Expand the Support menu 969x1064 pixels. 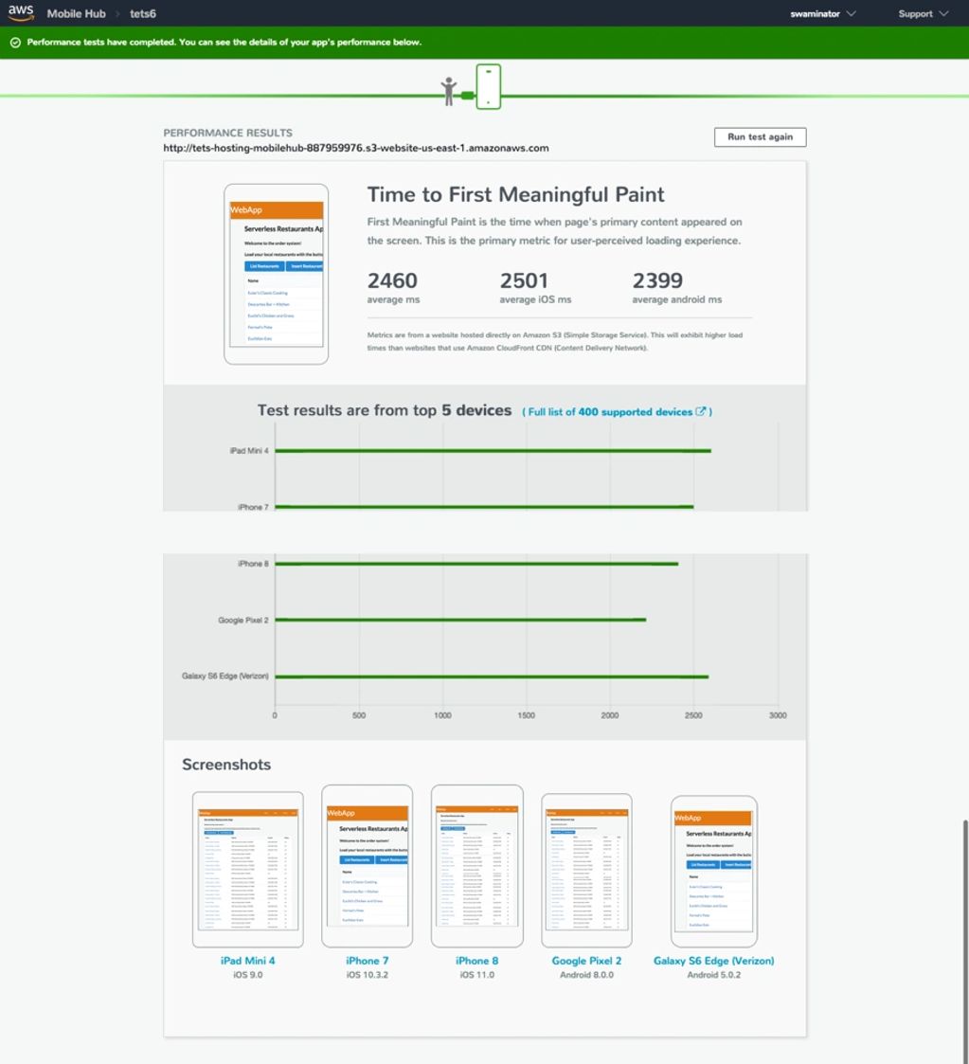pyautogui.click(x=923, y=14)
